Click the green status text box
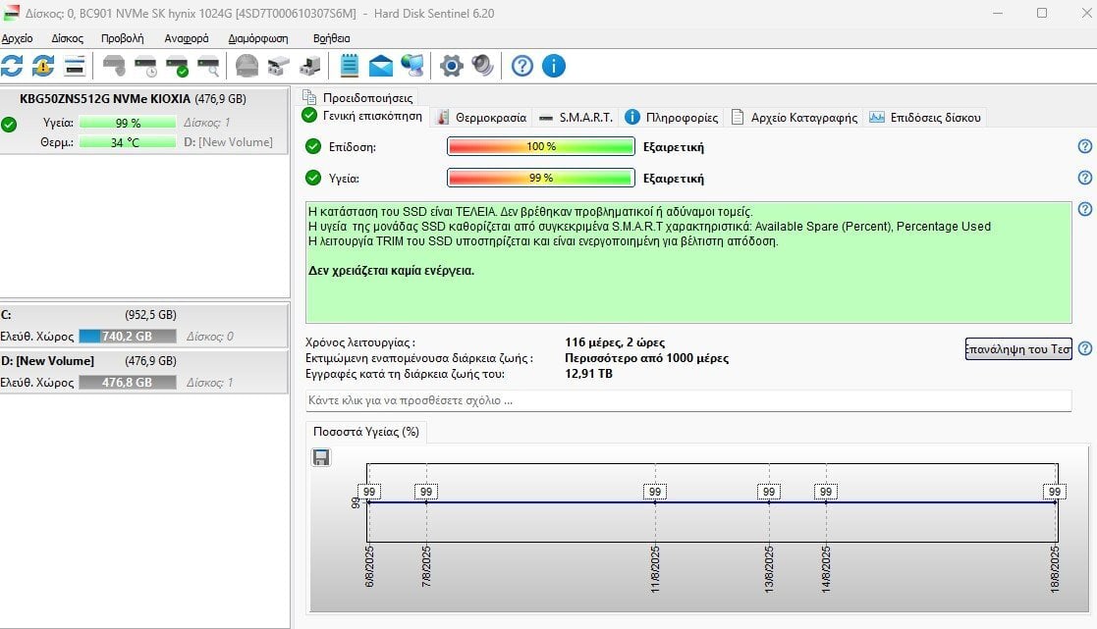Screen dimensions: 1097x629 (x=688, y=262)
